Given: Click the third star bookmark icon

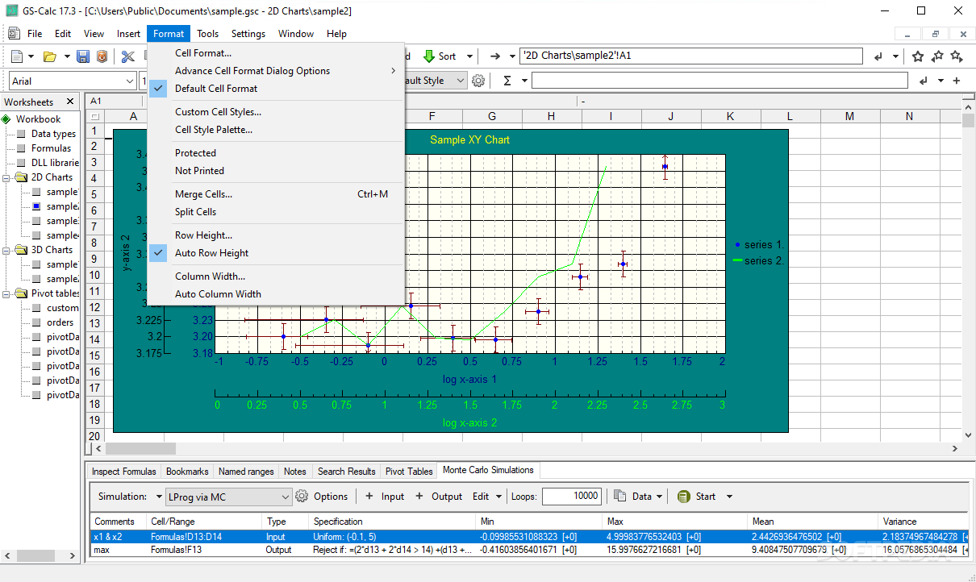Looking at the screenshot, I should 957,56.
